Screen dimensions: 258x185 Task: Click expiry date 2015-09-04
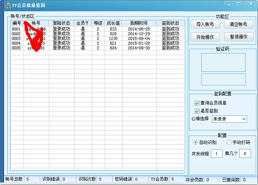139,39
